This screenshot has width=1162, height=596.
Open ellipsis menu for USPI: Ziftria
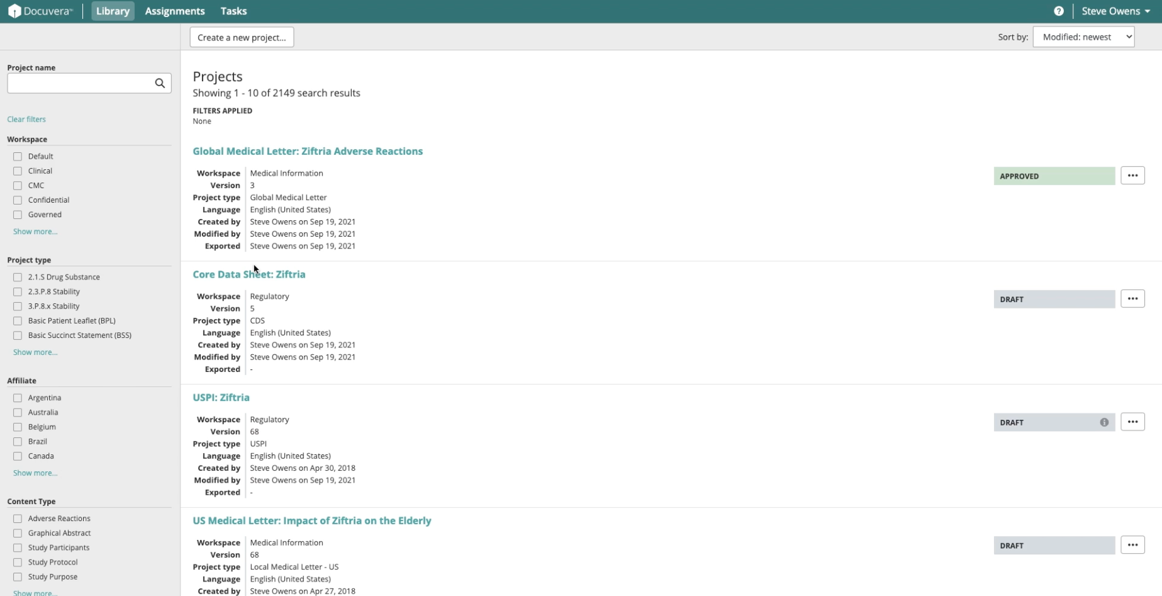click(x=1132, y=422)
